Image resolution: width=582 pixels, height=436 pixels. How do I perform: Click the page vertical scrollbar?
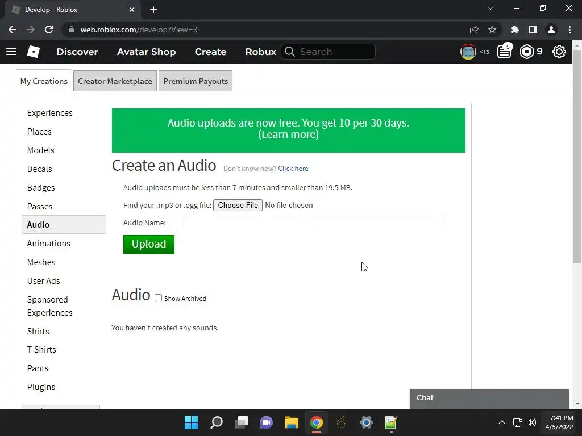[x=577, y=156]
